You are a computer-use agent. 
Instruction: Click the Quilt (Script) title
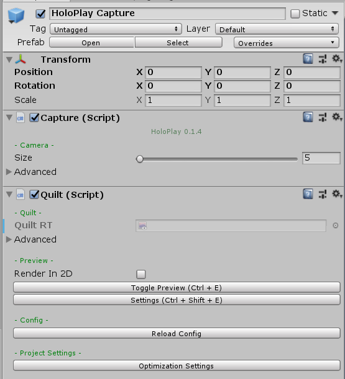pyautogui.click(x=72, y=195)
